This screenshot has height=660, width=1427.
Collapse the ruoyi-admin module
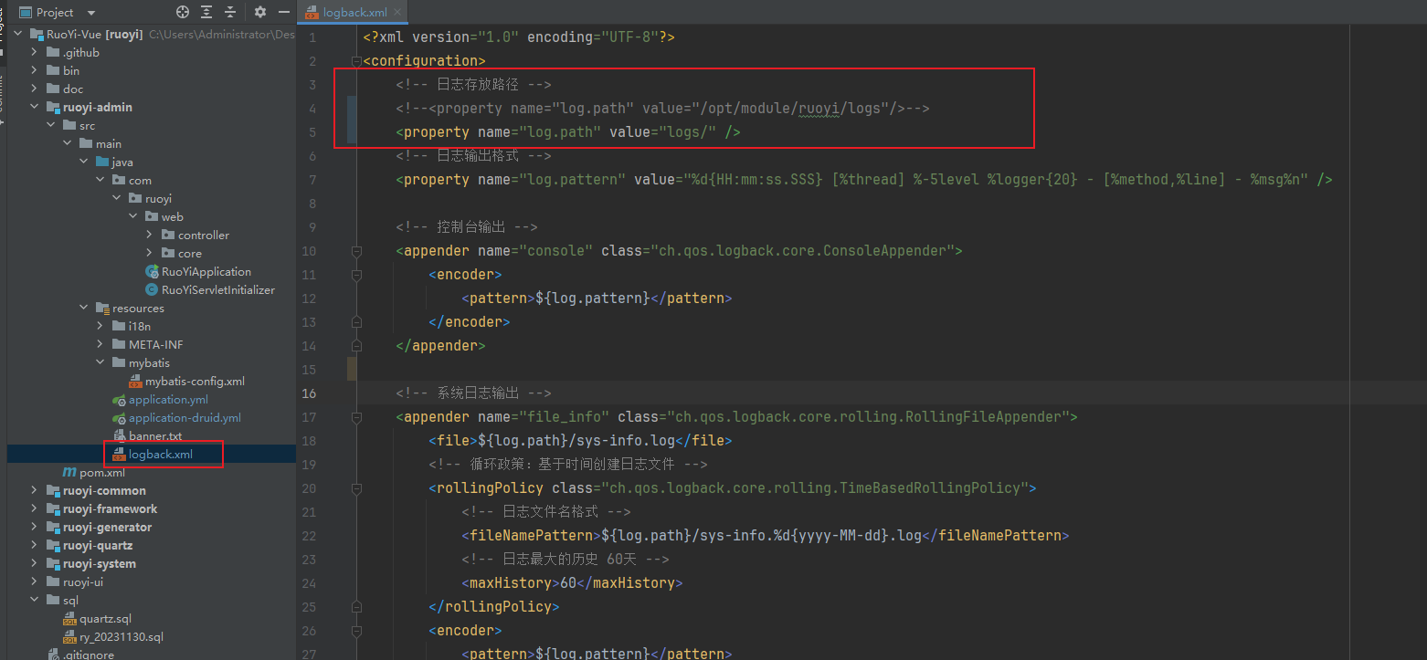tap(35, 107)
